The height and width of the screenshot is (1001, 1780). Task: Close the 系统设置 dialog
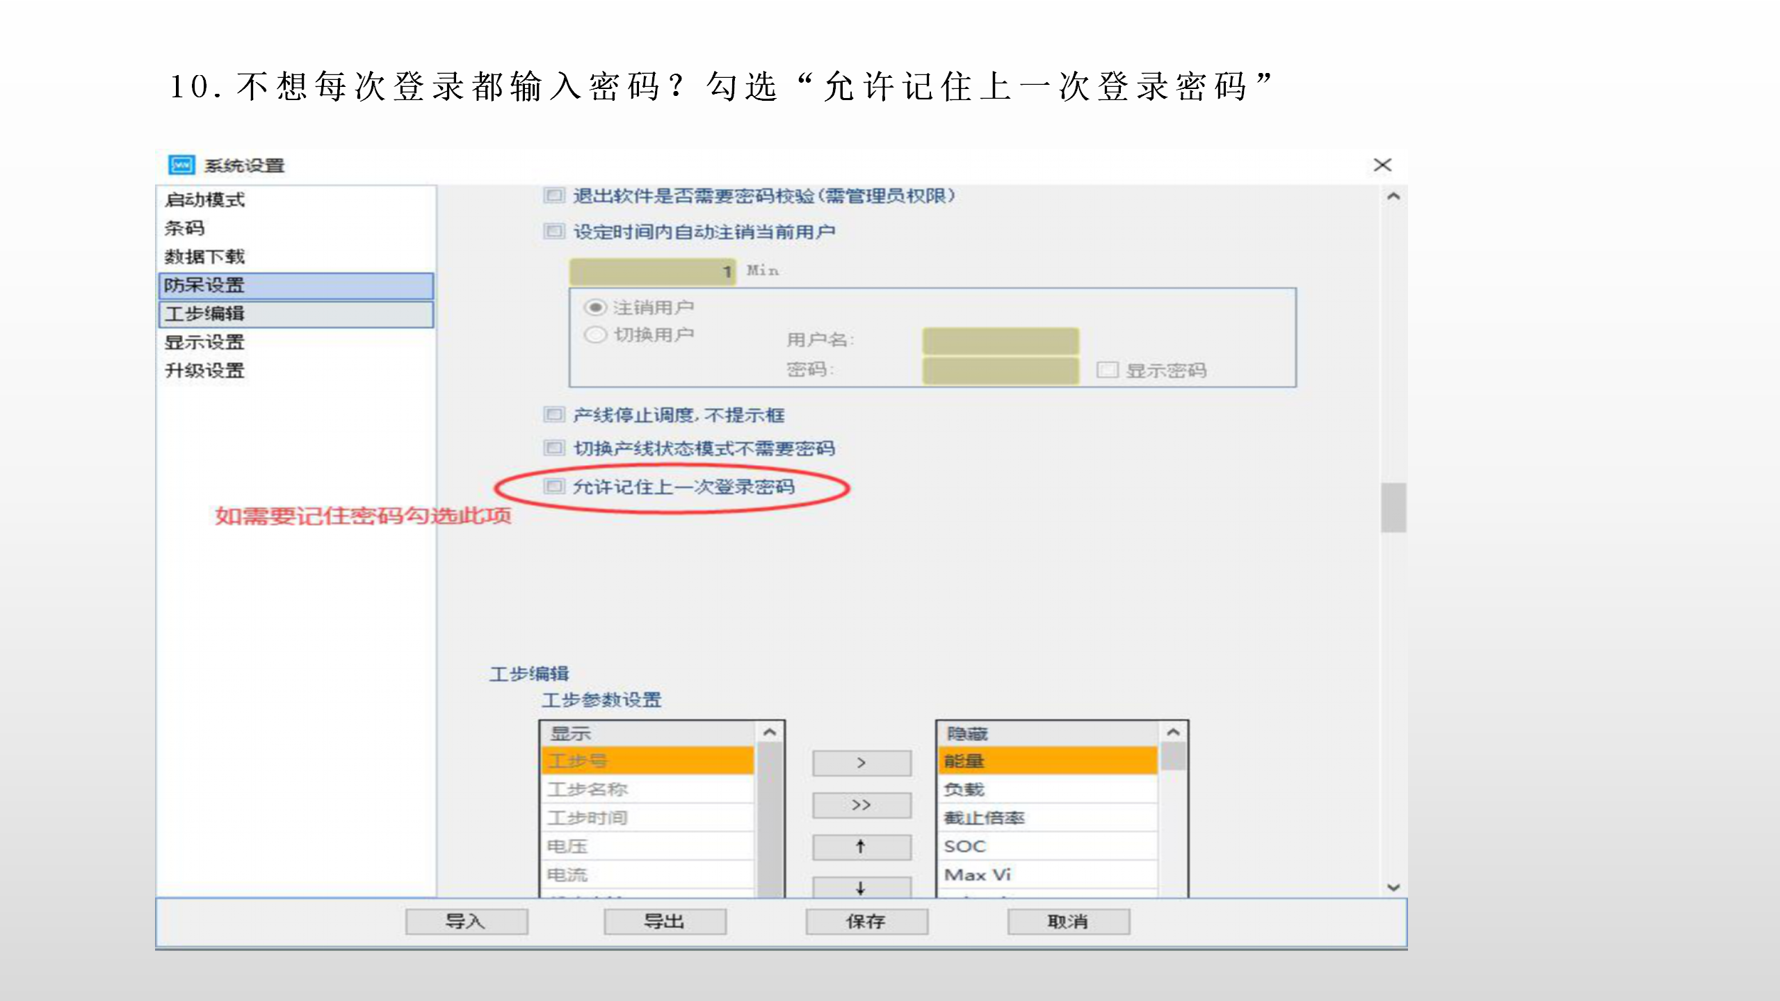pyautogui.click(x=1382, y=165)
